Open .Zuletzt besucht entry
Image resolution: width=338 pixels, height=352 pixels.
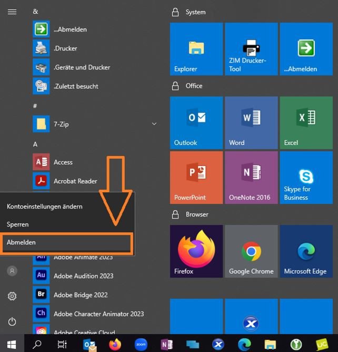(x=96, y=86)
